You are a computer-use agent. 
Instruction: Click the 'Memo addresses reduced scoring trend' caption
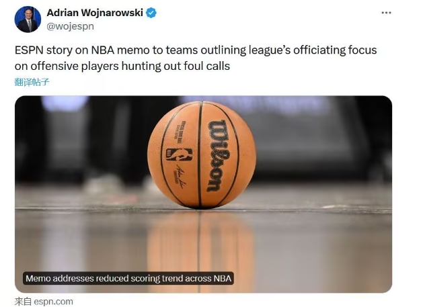click(x=128, y=278)
